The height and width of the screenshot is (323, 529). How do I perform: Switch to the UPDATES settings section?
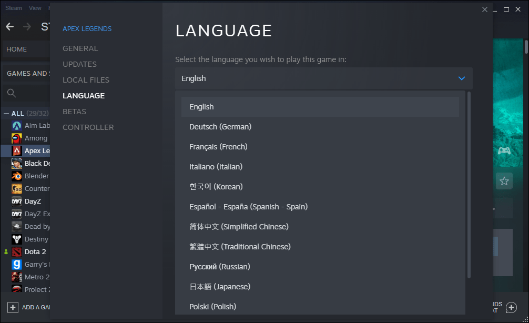point(79,64)
